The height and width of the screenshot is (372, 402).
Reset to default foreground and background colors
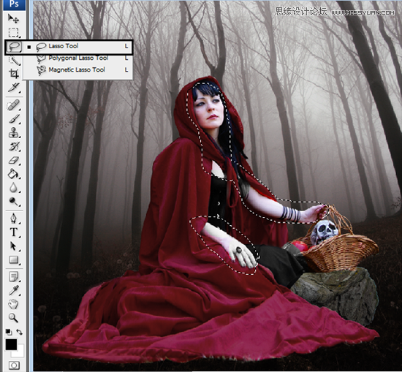(9, 333)
